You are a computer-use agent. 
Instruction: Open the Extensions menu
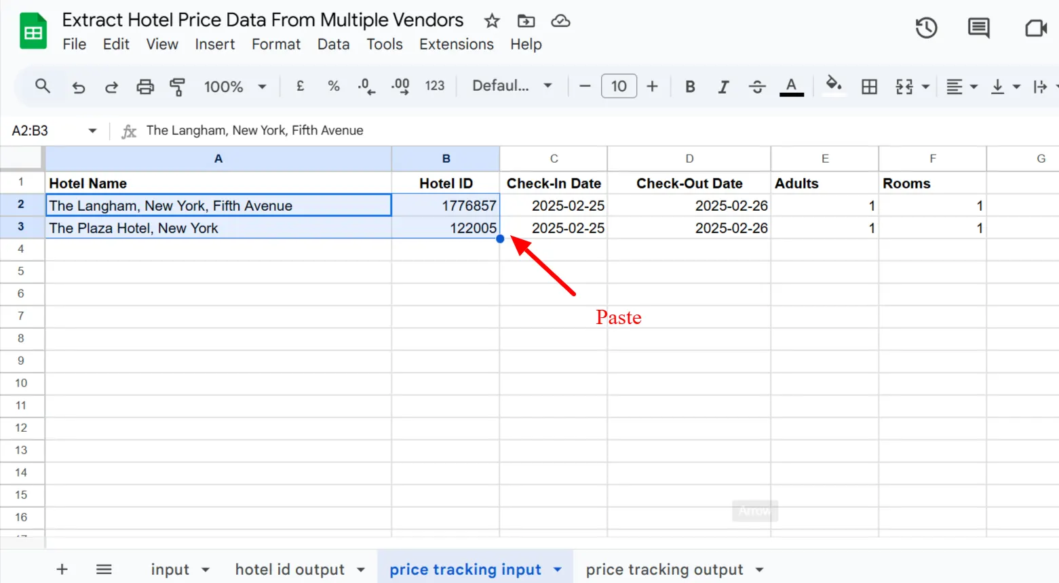click(x=457, y=44)
